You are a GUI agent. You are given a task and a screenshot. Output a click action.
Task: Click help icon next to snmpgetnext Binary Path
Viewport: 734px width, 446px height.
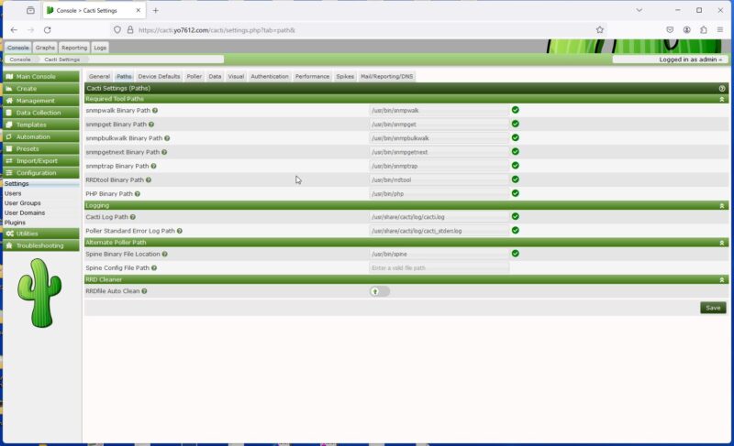pyautogui.click(x=164, y=152)
